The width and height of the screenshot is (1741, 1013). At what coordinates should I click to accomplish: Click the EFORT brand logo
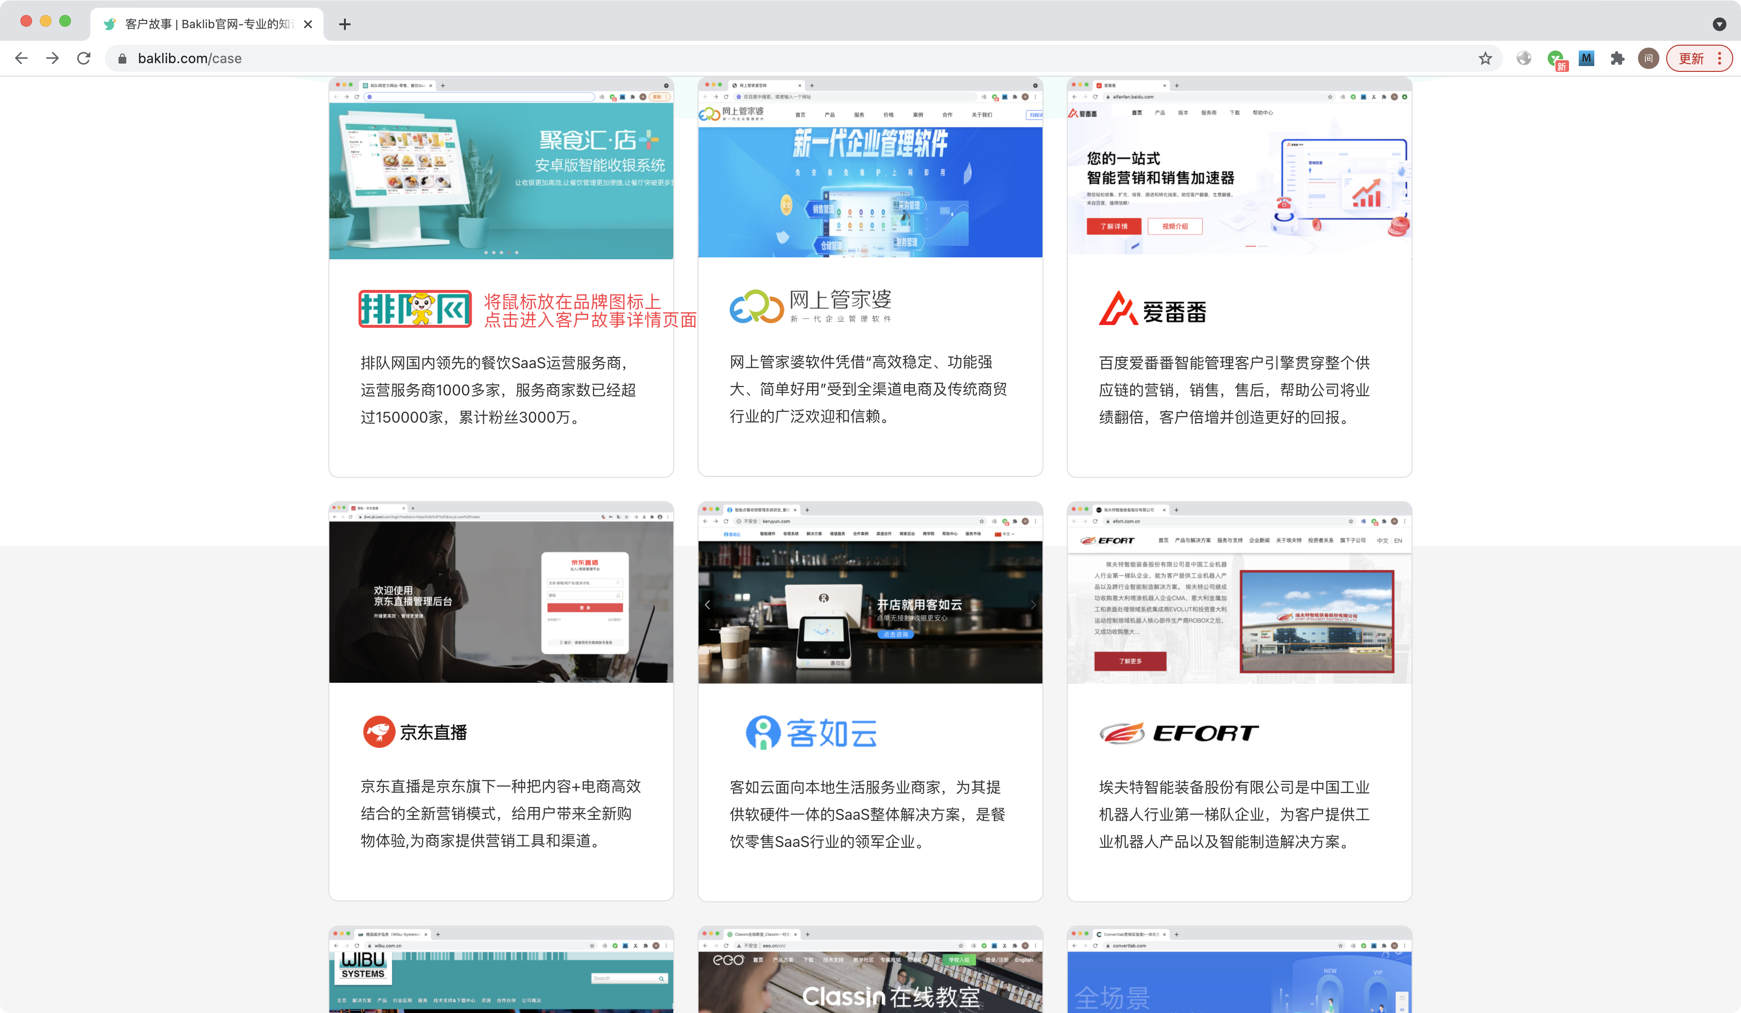pyautogui.click(x=1178, y=733)
